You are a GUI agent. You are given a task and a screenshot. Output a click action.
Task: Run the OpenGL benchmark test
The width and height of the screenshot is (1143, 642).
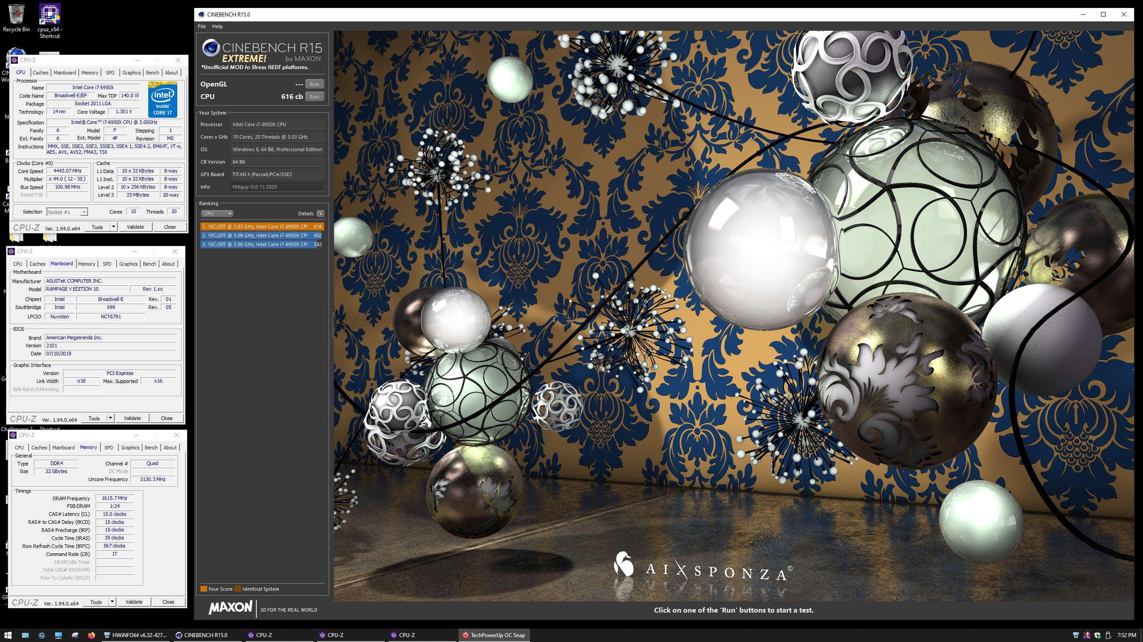click(315, 84)
